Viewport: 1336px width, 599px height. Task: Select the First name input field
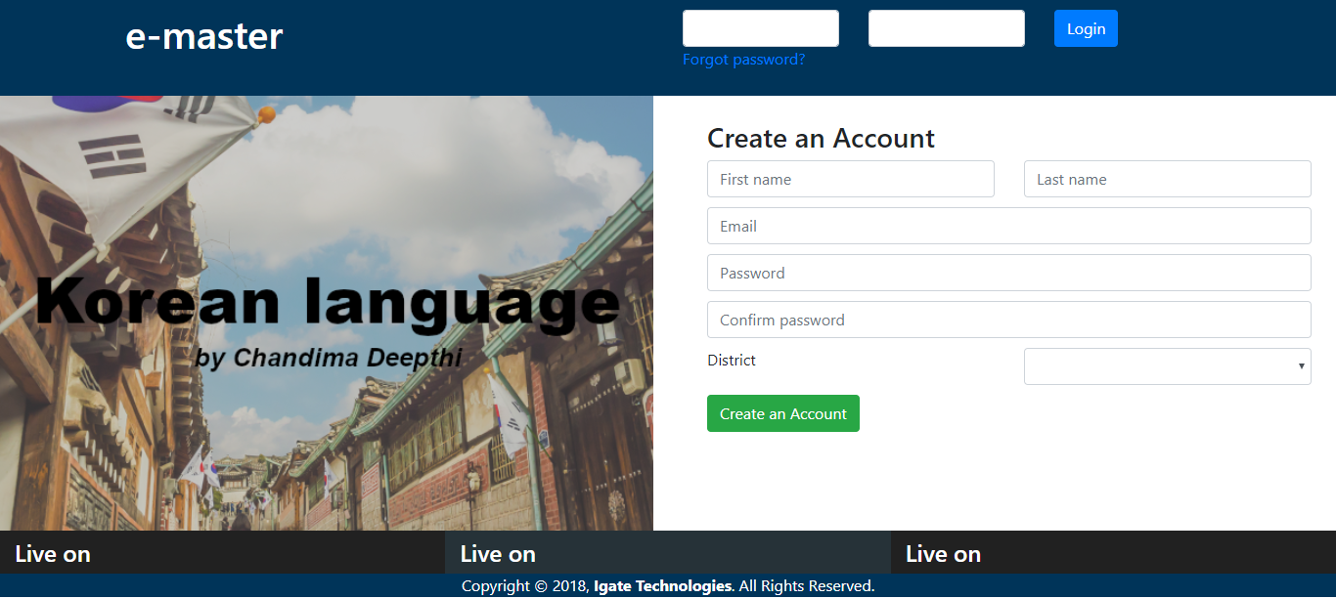pyautogui.click(x=850, y=179)
